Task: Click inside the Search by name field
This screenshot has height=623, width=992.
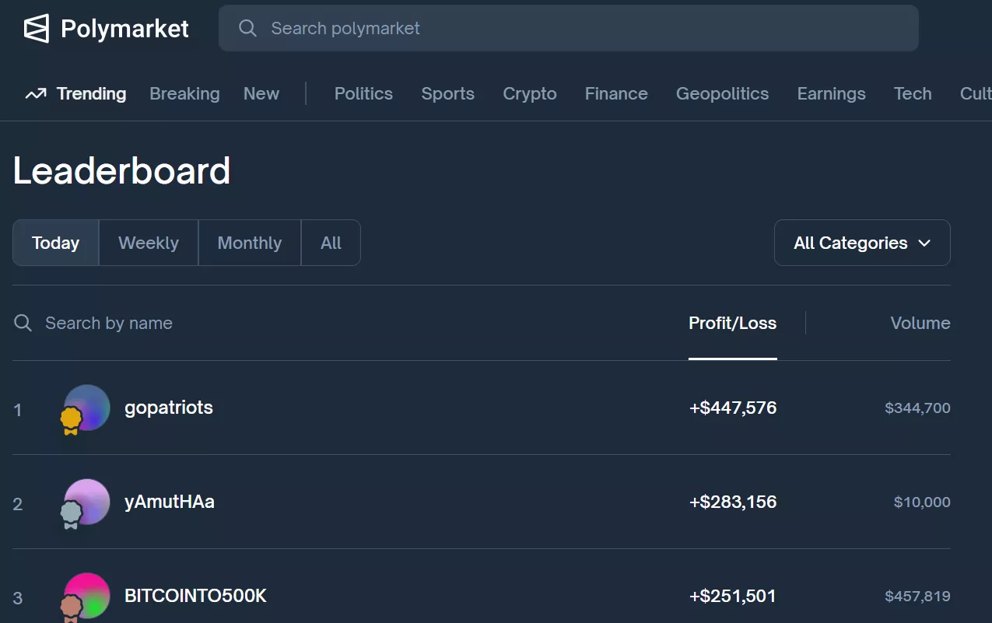Action: coord(109,323)
